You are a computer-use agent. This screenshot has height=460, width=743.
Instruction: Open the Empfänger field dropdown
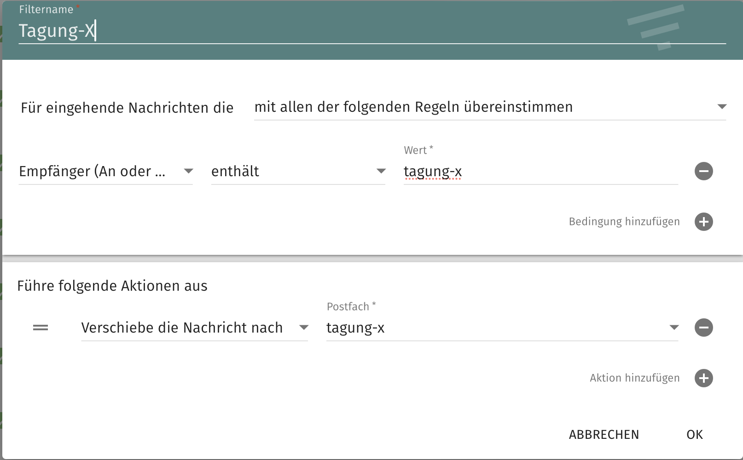tap(105, 172)
